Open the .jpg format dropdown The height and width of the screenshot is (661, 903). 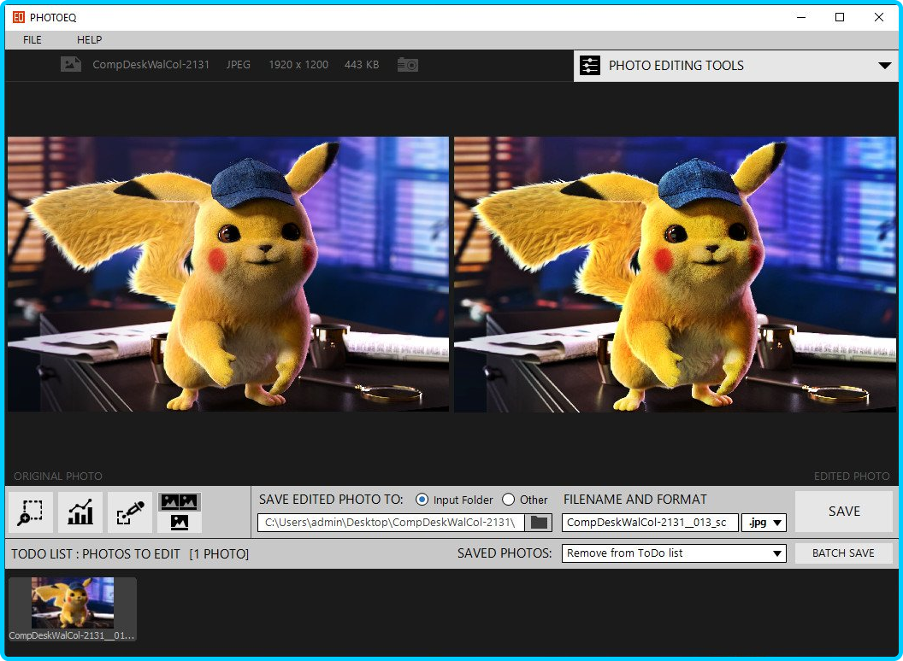764,523
